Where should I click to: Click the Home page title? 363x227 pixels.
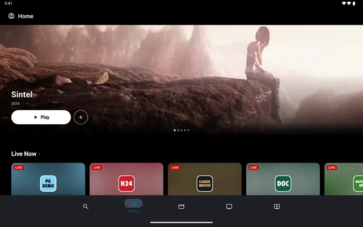[x=26, y=16]
